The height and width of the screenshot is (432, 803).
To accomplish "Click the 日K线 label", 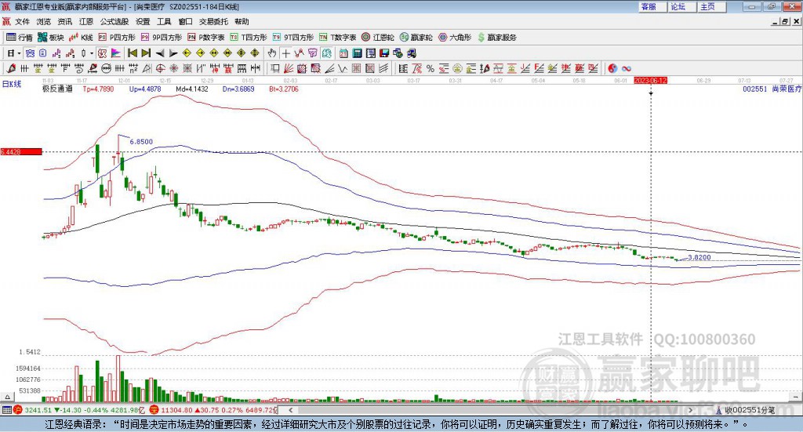I will pyautogui.click(x=12, y=84).
